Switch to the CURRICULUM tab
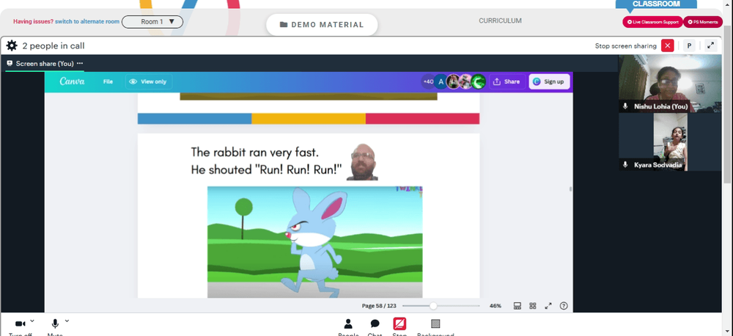This screenshot has width=733, height=336. click(500, 21)
